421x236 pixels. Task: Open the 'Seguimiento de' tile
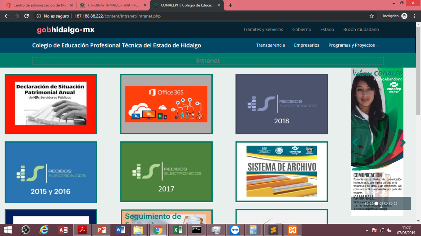tap(166, 217)
